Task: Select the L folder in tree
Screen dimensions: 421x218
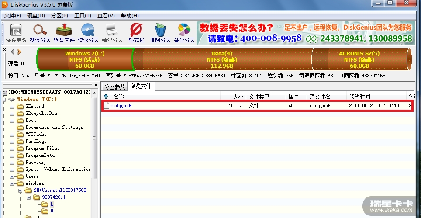Action: tap(52, 204)
